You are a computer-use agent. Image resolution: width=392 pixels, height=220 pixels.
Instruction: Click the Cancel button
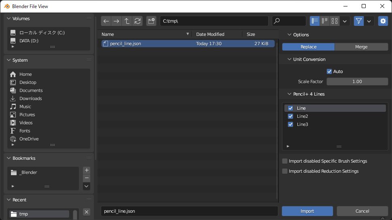(x=362, y=211)
